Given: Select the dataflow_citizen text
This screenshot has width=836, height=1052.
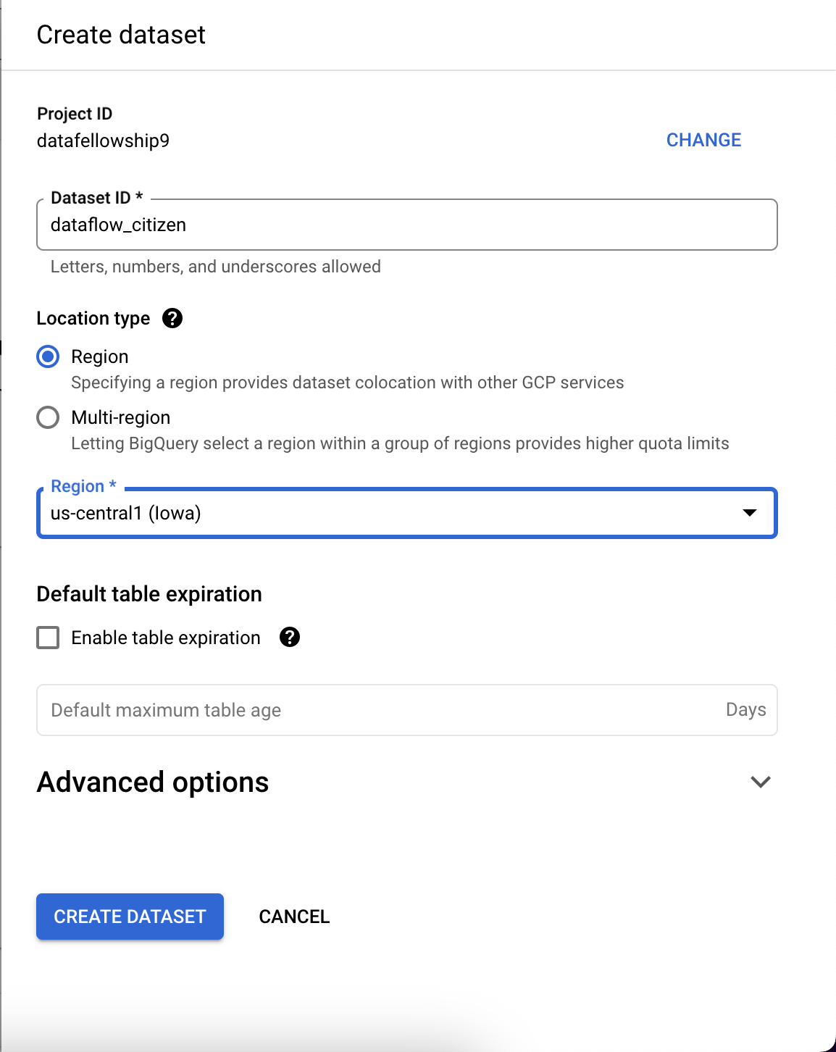Looking at the screenshot, I should [118, 225].
